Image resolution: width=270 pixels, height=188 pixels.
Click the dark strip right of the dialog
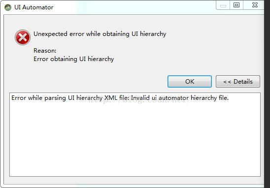tap(267, 94)
